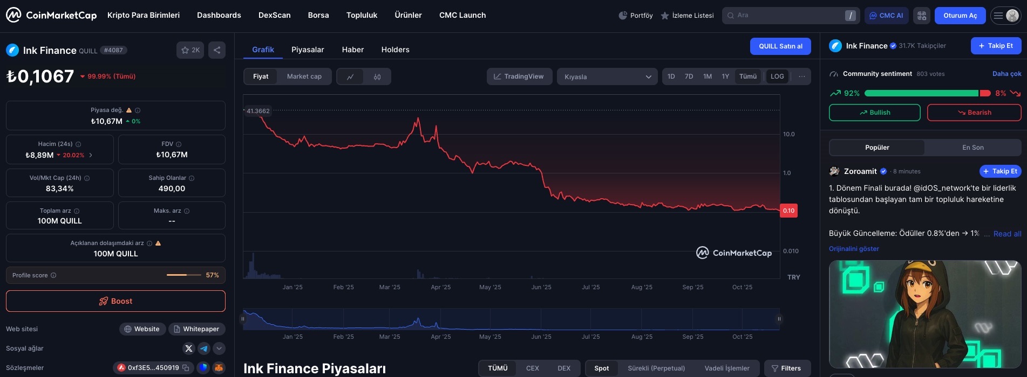
Task: Select the Tümü time range
Action: point(748,76)
